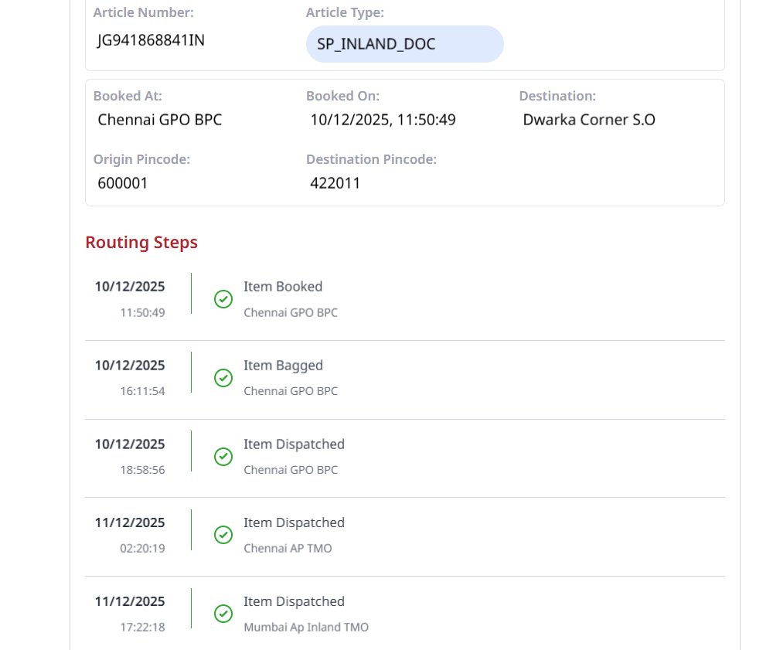The image size is (773, 650).
Task: Click the Mumbai Ap Inland TMO location text
Action: click(306, 628)
